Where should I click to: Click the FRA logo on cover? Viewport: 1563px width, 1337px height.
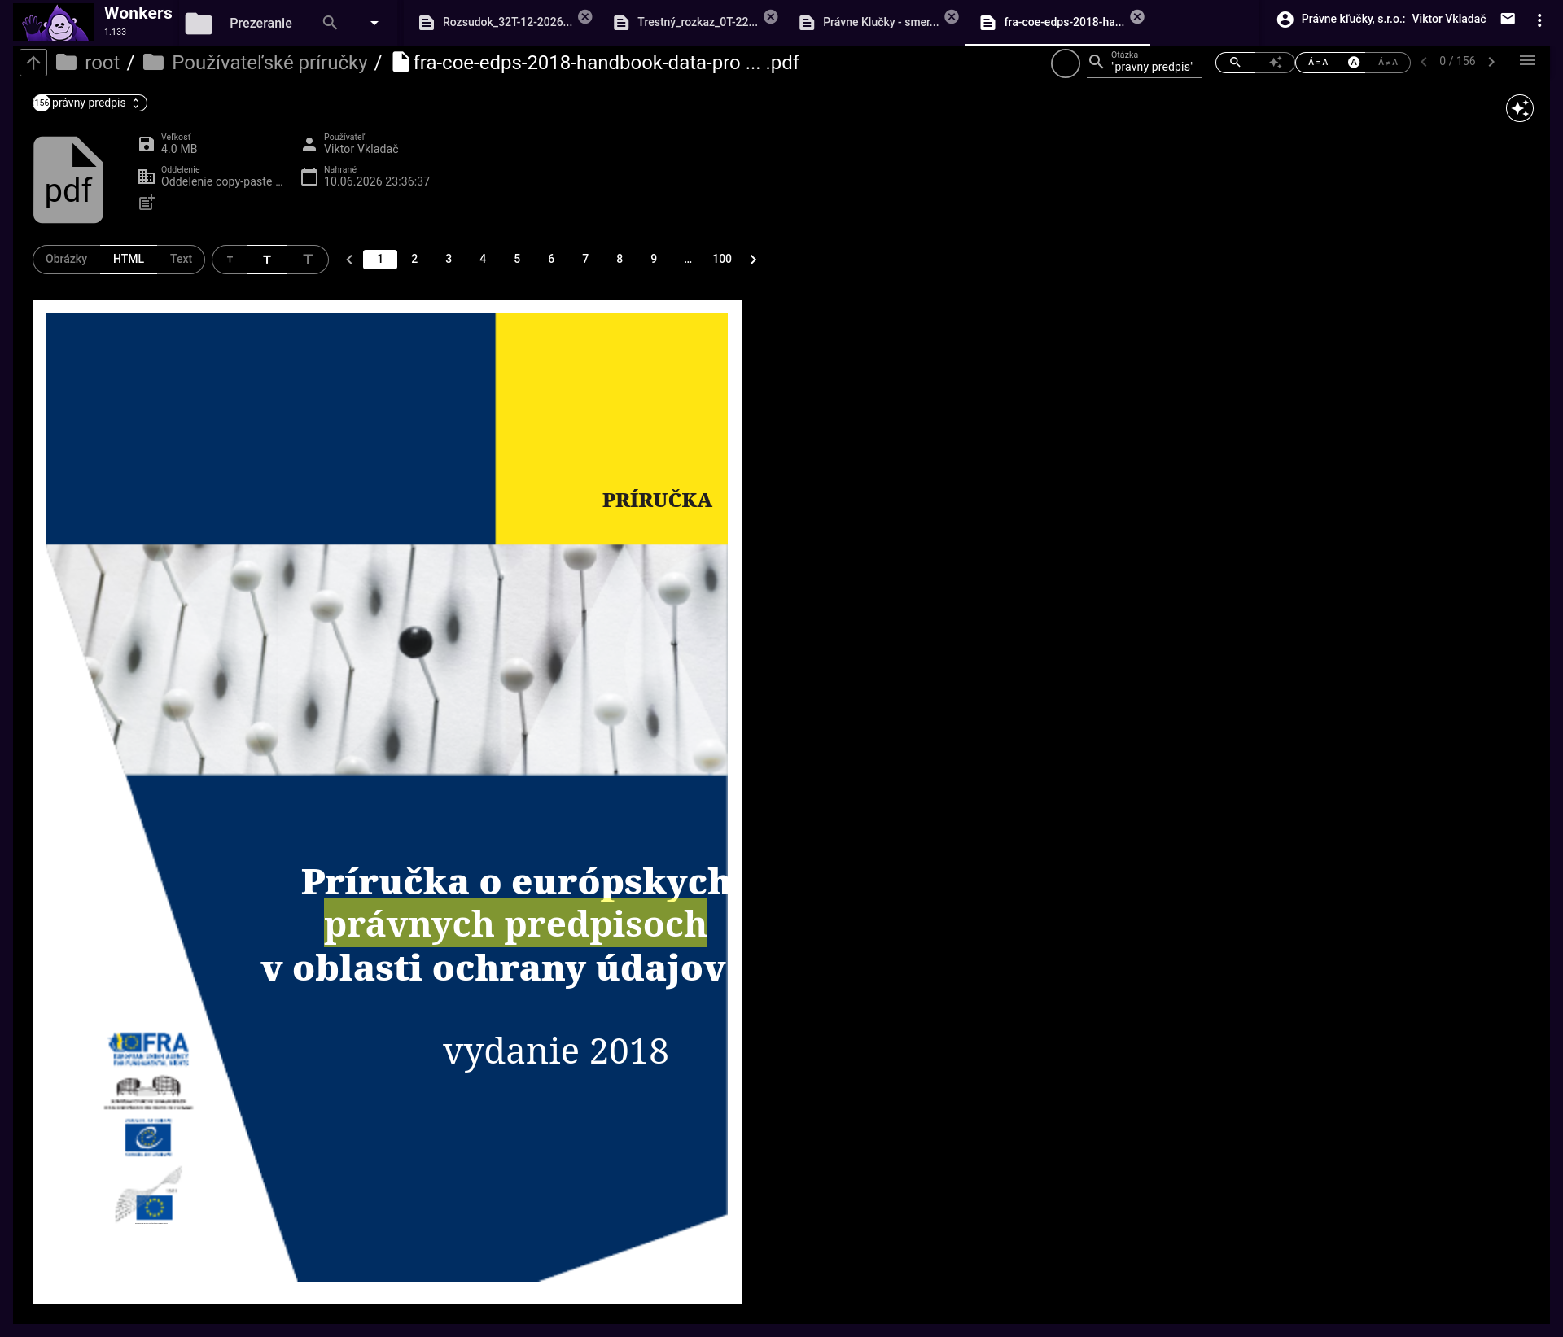point(150,1049)
